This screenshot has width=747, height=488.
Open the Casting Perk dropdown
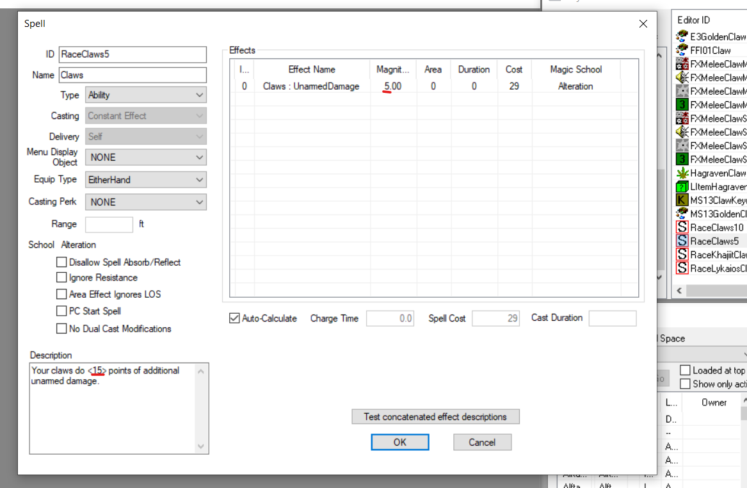pos(146,202)
